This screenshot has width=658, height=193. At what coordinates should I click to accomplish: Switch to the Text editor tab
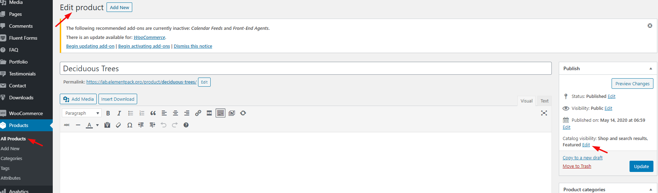tap(544, 101)
